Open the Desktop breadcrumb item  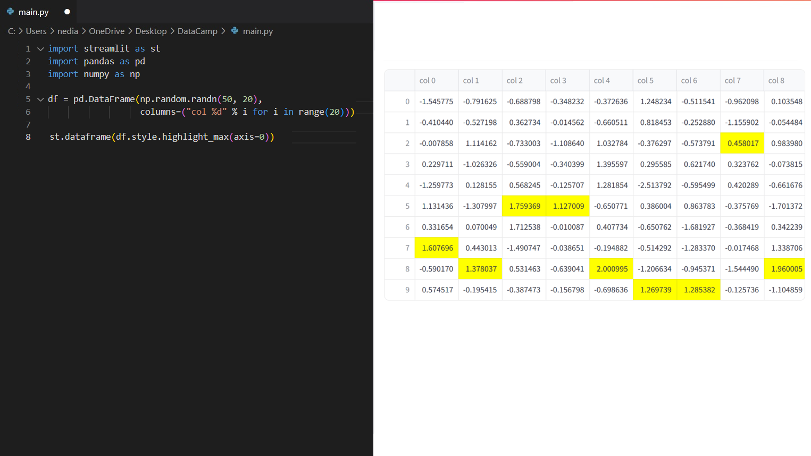click(151, 31)
